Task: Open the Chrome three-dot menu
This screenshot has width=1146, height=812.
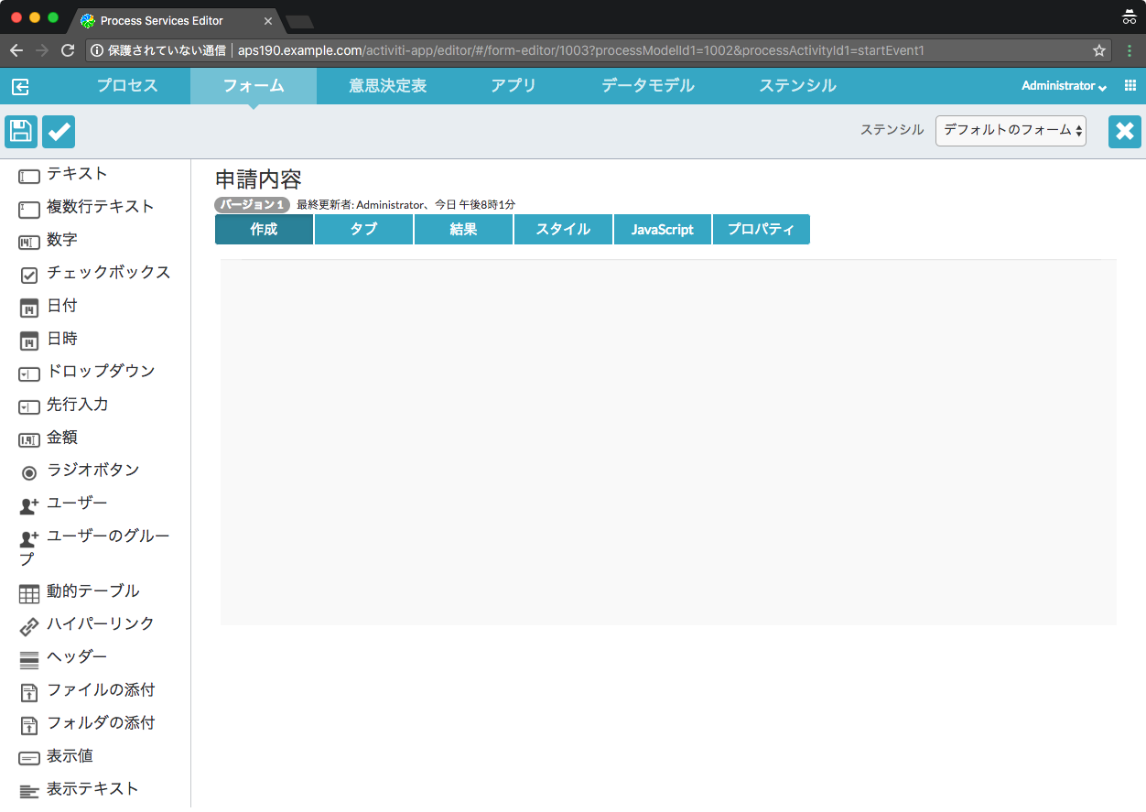Action: 1130,50
